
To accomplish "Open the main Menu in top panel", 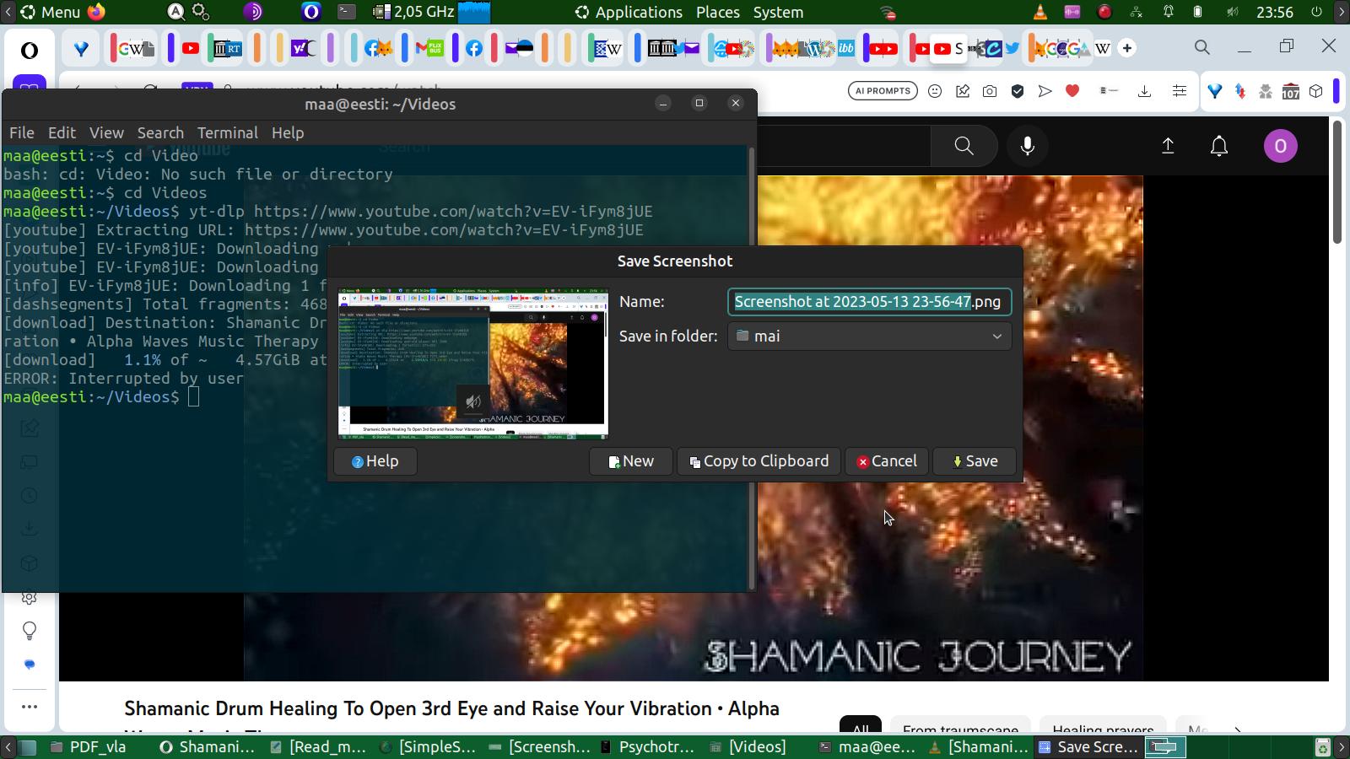I will point(51,12).
